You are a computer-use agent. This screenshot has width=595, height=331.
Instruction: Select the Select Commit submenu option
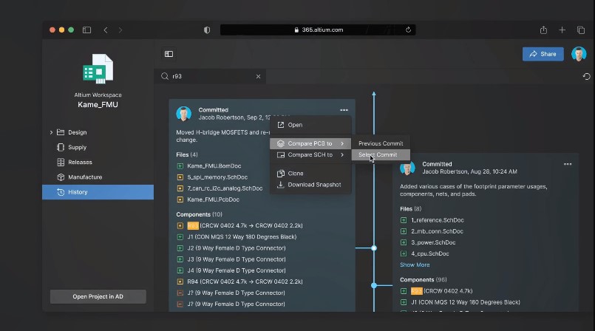pyautogui.click(x=381, y=154)
